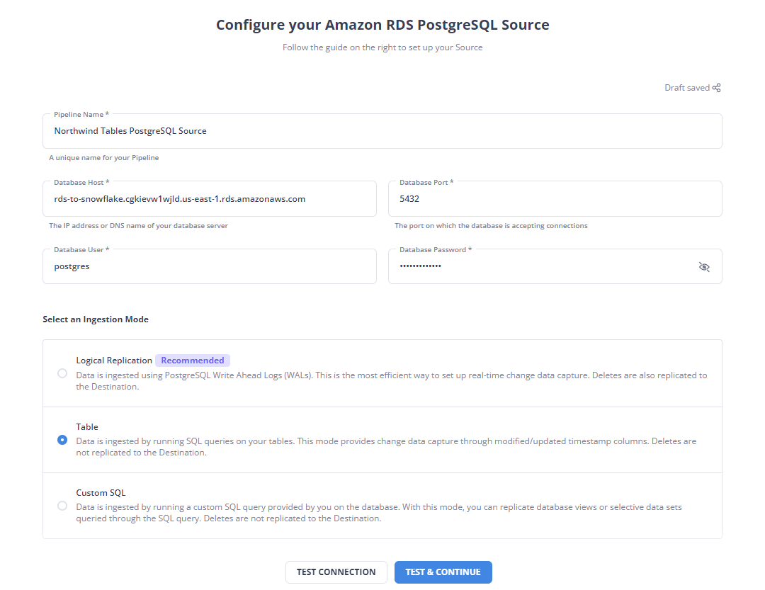Focus the Pipeline Name input field

click(x=382, y=131)
